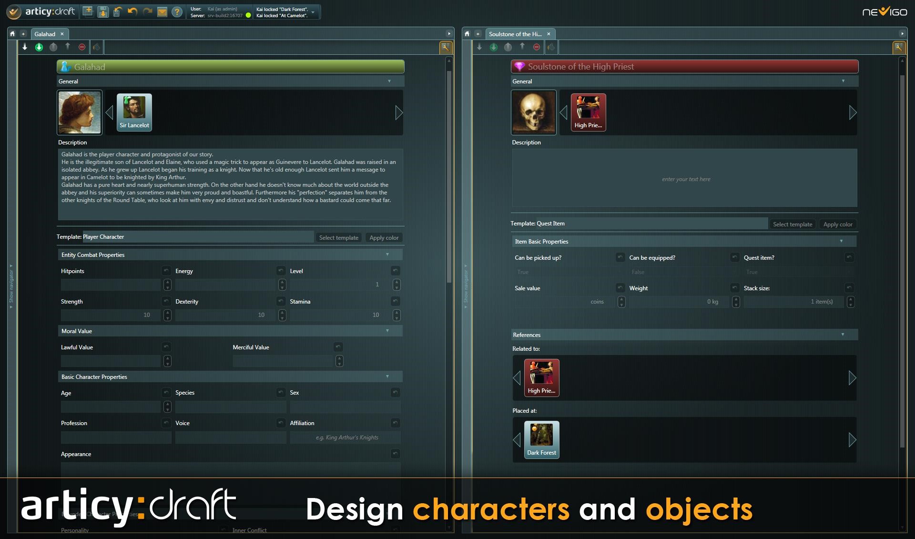
Task: Click tab overflow arrow in left pane
Action: point(449,34)
